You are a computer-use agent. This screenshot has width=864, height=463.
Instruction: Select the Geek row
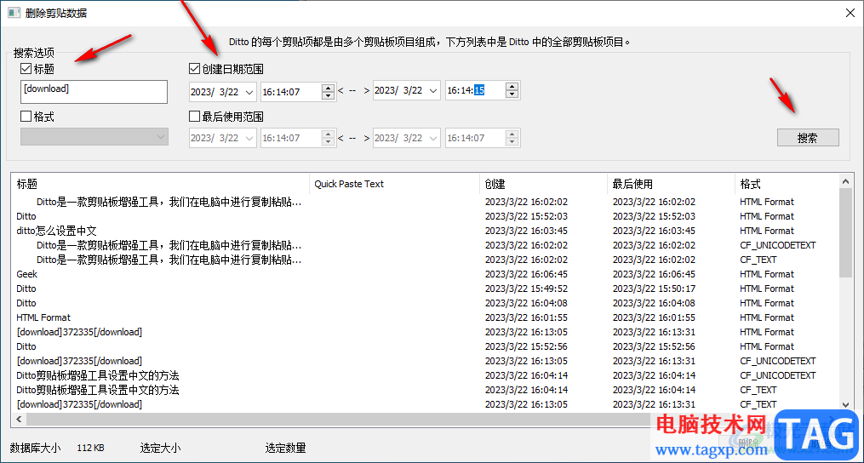(x=425, y=274)
